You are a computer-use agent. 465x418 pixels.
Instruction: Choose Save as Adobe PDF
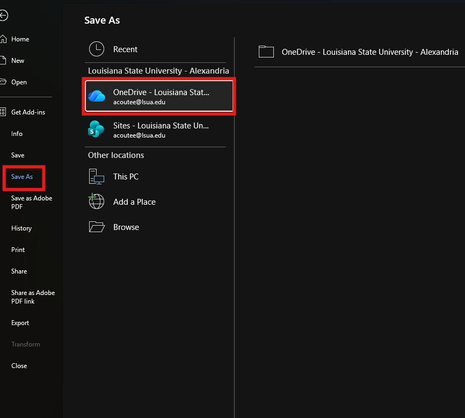pyautogui.click(x=32, y=203)
